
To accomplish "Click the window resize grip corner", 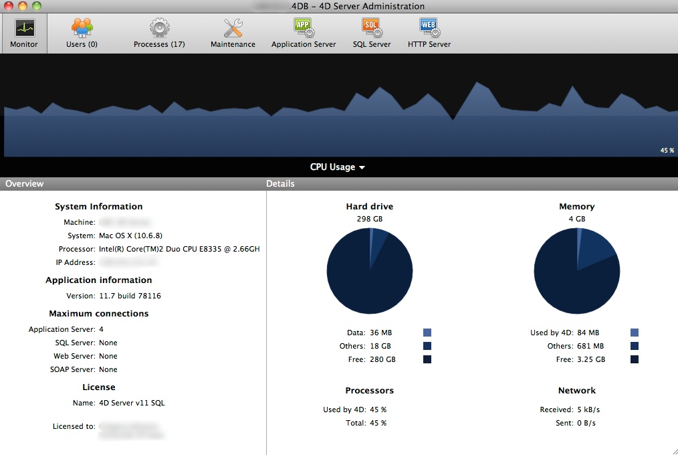I will tap(672, 450).
